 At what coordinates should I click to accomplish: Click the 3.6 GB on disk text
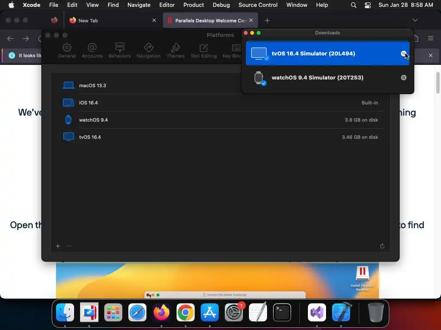[x=361, y=120]
